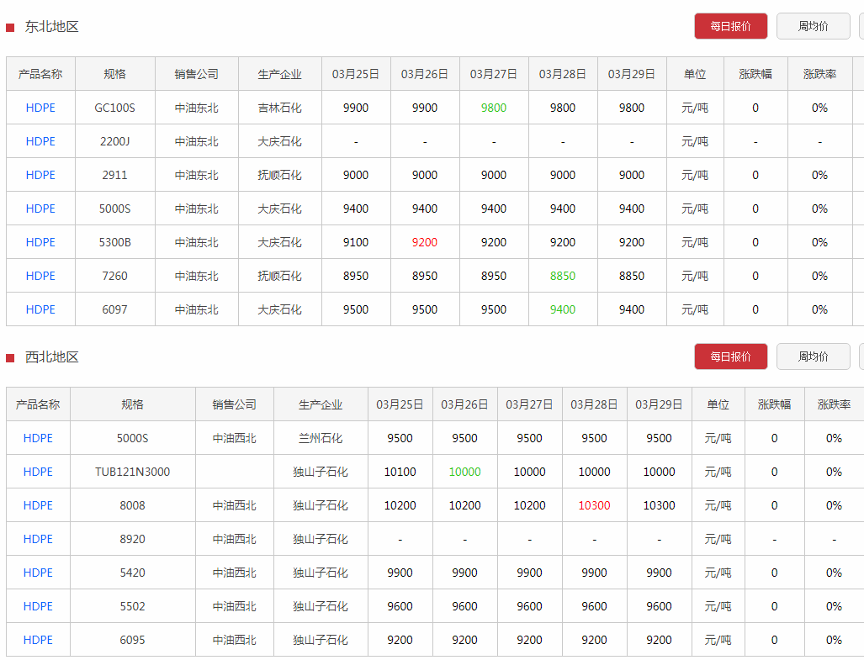Click the 西北地区 section heading

(x=52, y=357)
